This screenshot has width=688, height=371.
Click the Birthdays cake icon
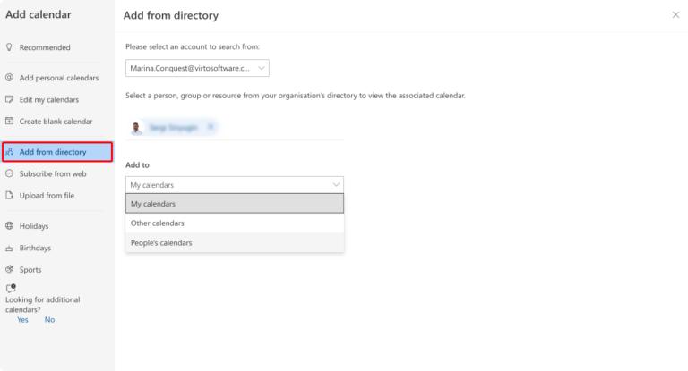9,248
